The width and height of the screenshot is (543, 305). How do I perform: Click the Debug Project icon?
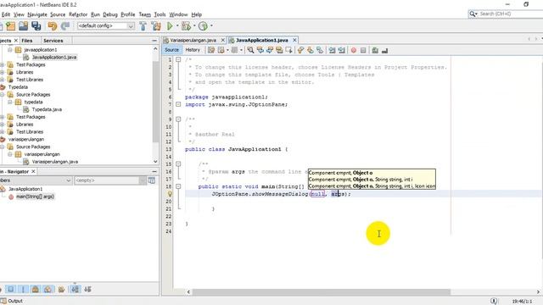(x=186, y=26)
